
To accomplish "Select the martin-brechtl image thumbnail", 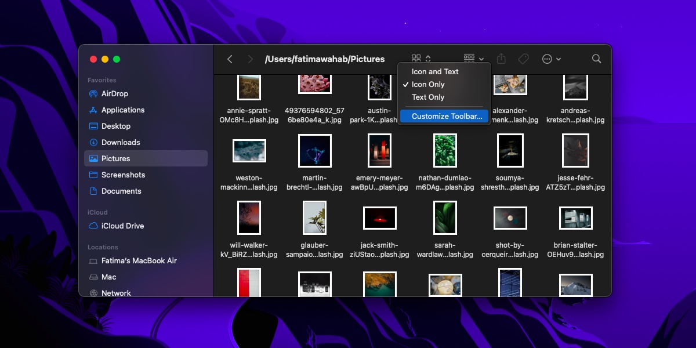I will pos(315,151).
